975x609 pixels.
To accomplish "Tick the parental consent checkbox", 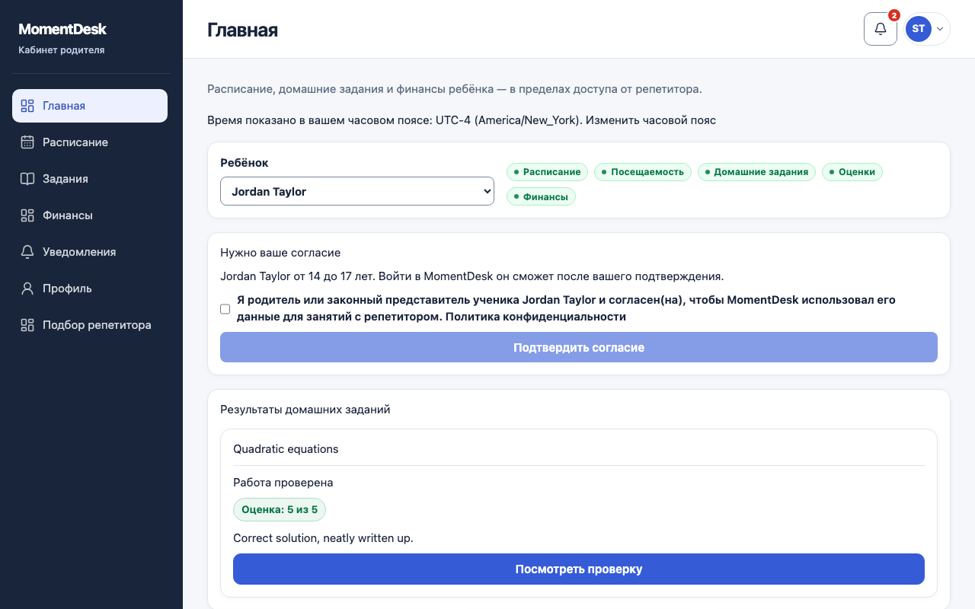I will [x=225, y=309].
